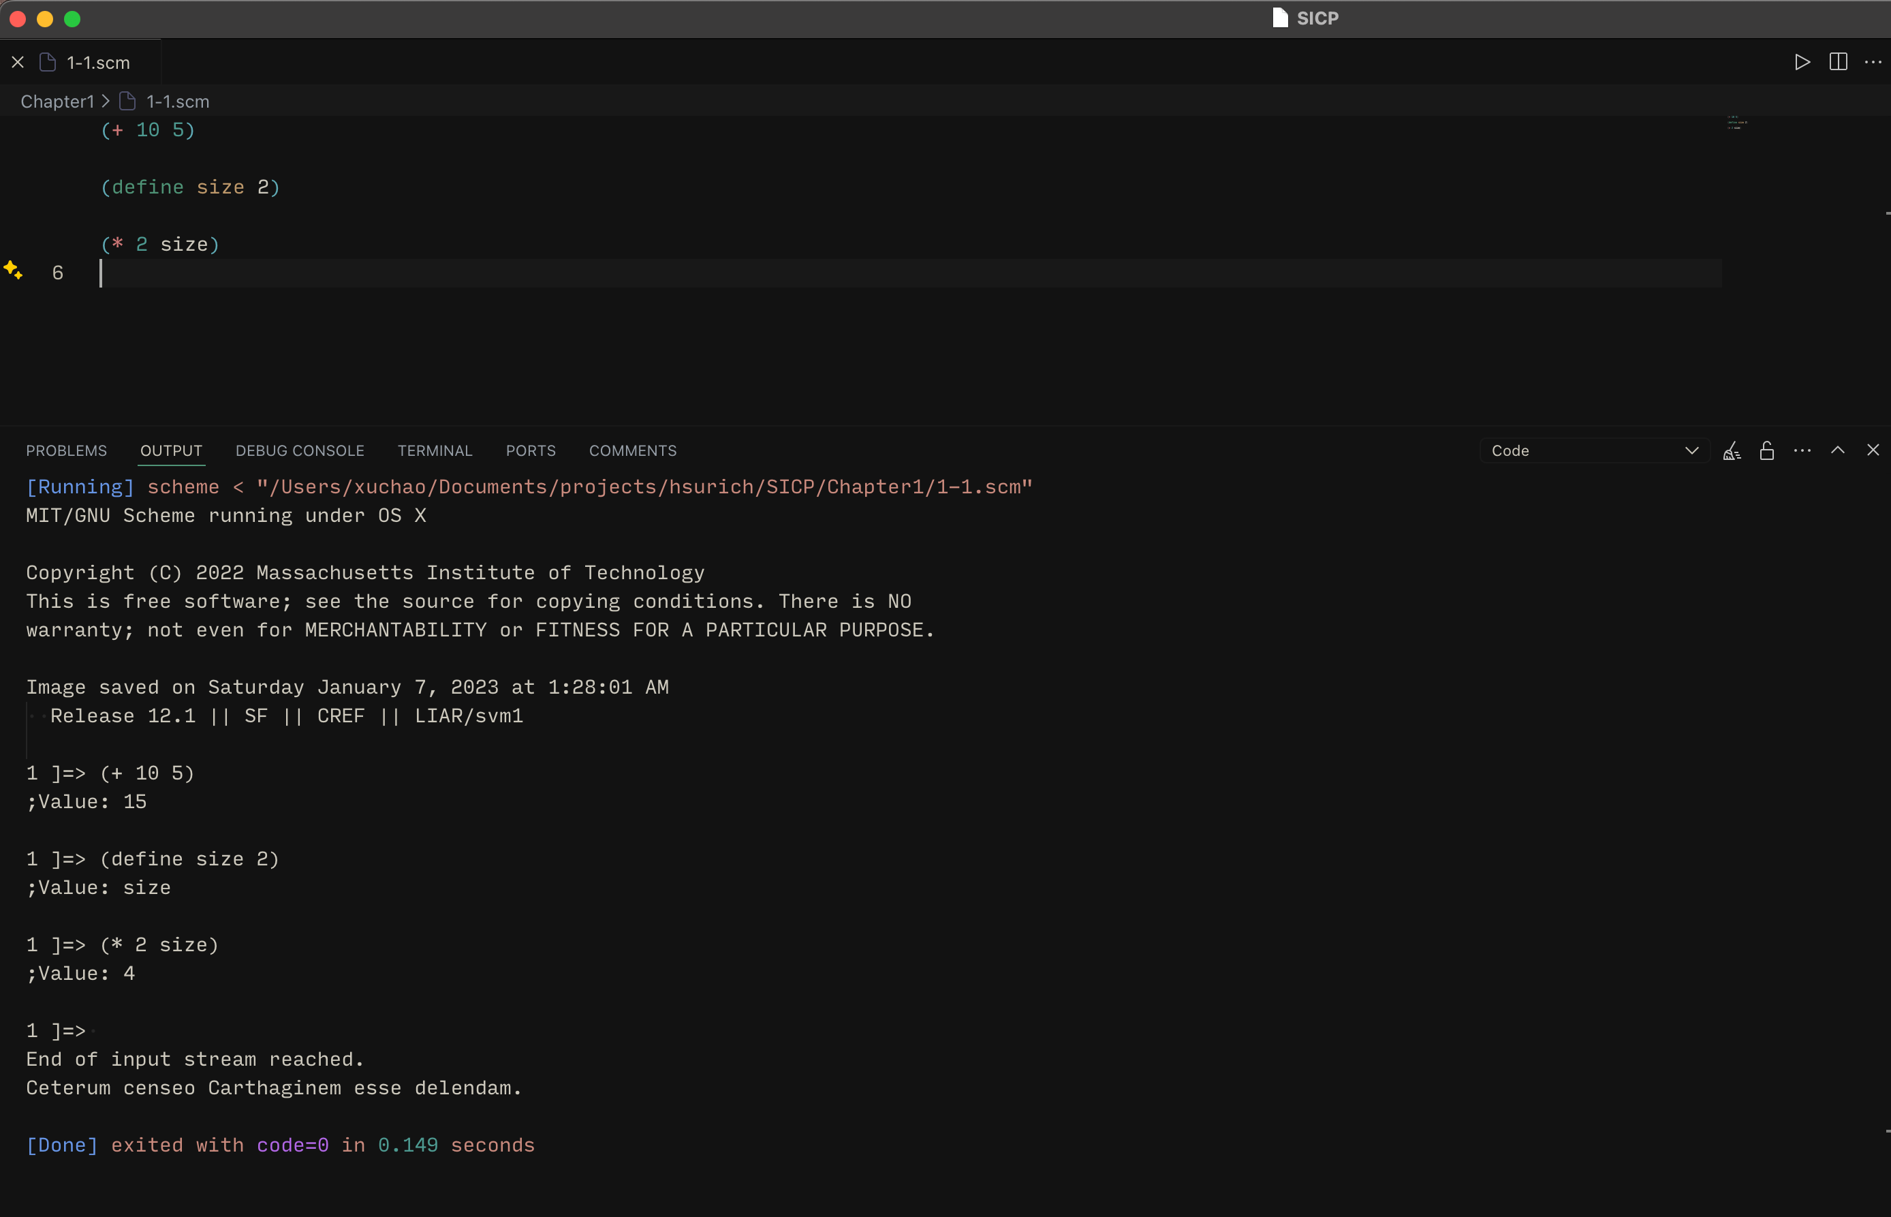Click the (define size 2) code line

pyautogui.click(x=190, y=188)
